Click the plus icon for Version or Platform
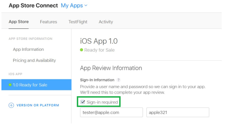Screen dimensions: 227x126 point(11,105)
